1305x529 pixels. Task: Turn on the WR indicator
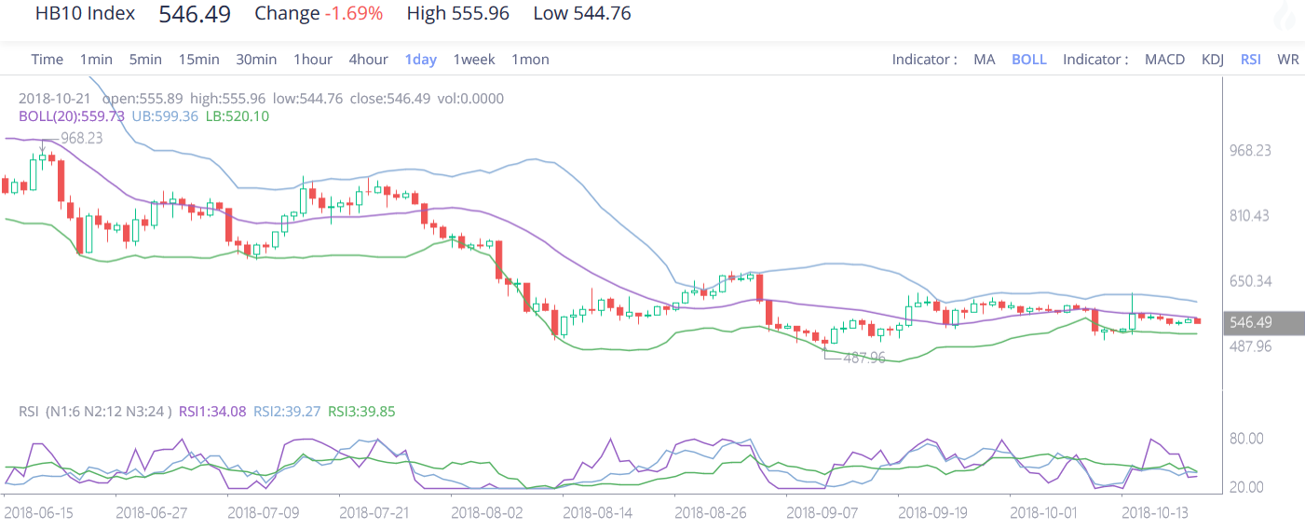pyautogui.click(x=1288, y=60)
